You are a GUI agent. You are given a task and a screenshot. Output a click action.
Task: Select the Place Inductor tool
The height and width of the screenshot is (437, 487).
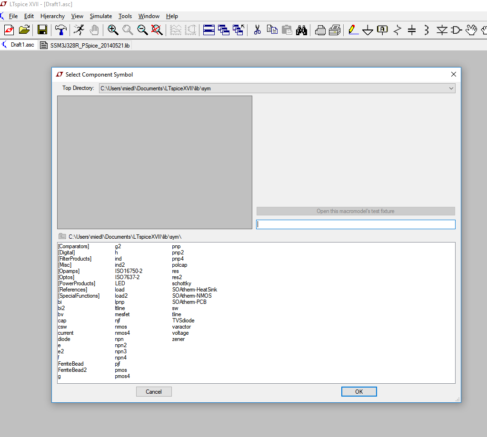tap(427, 30)
